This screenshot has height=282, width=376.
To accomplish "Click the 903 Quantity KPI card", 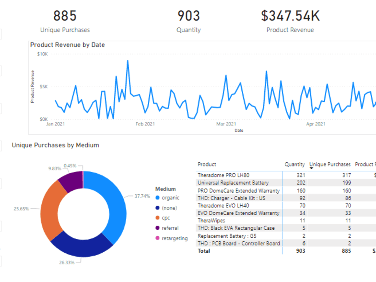I will (189, 21).
